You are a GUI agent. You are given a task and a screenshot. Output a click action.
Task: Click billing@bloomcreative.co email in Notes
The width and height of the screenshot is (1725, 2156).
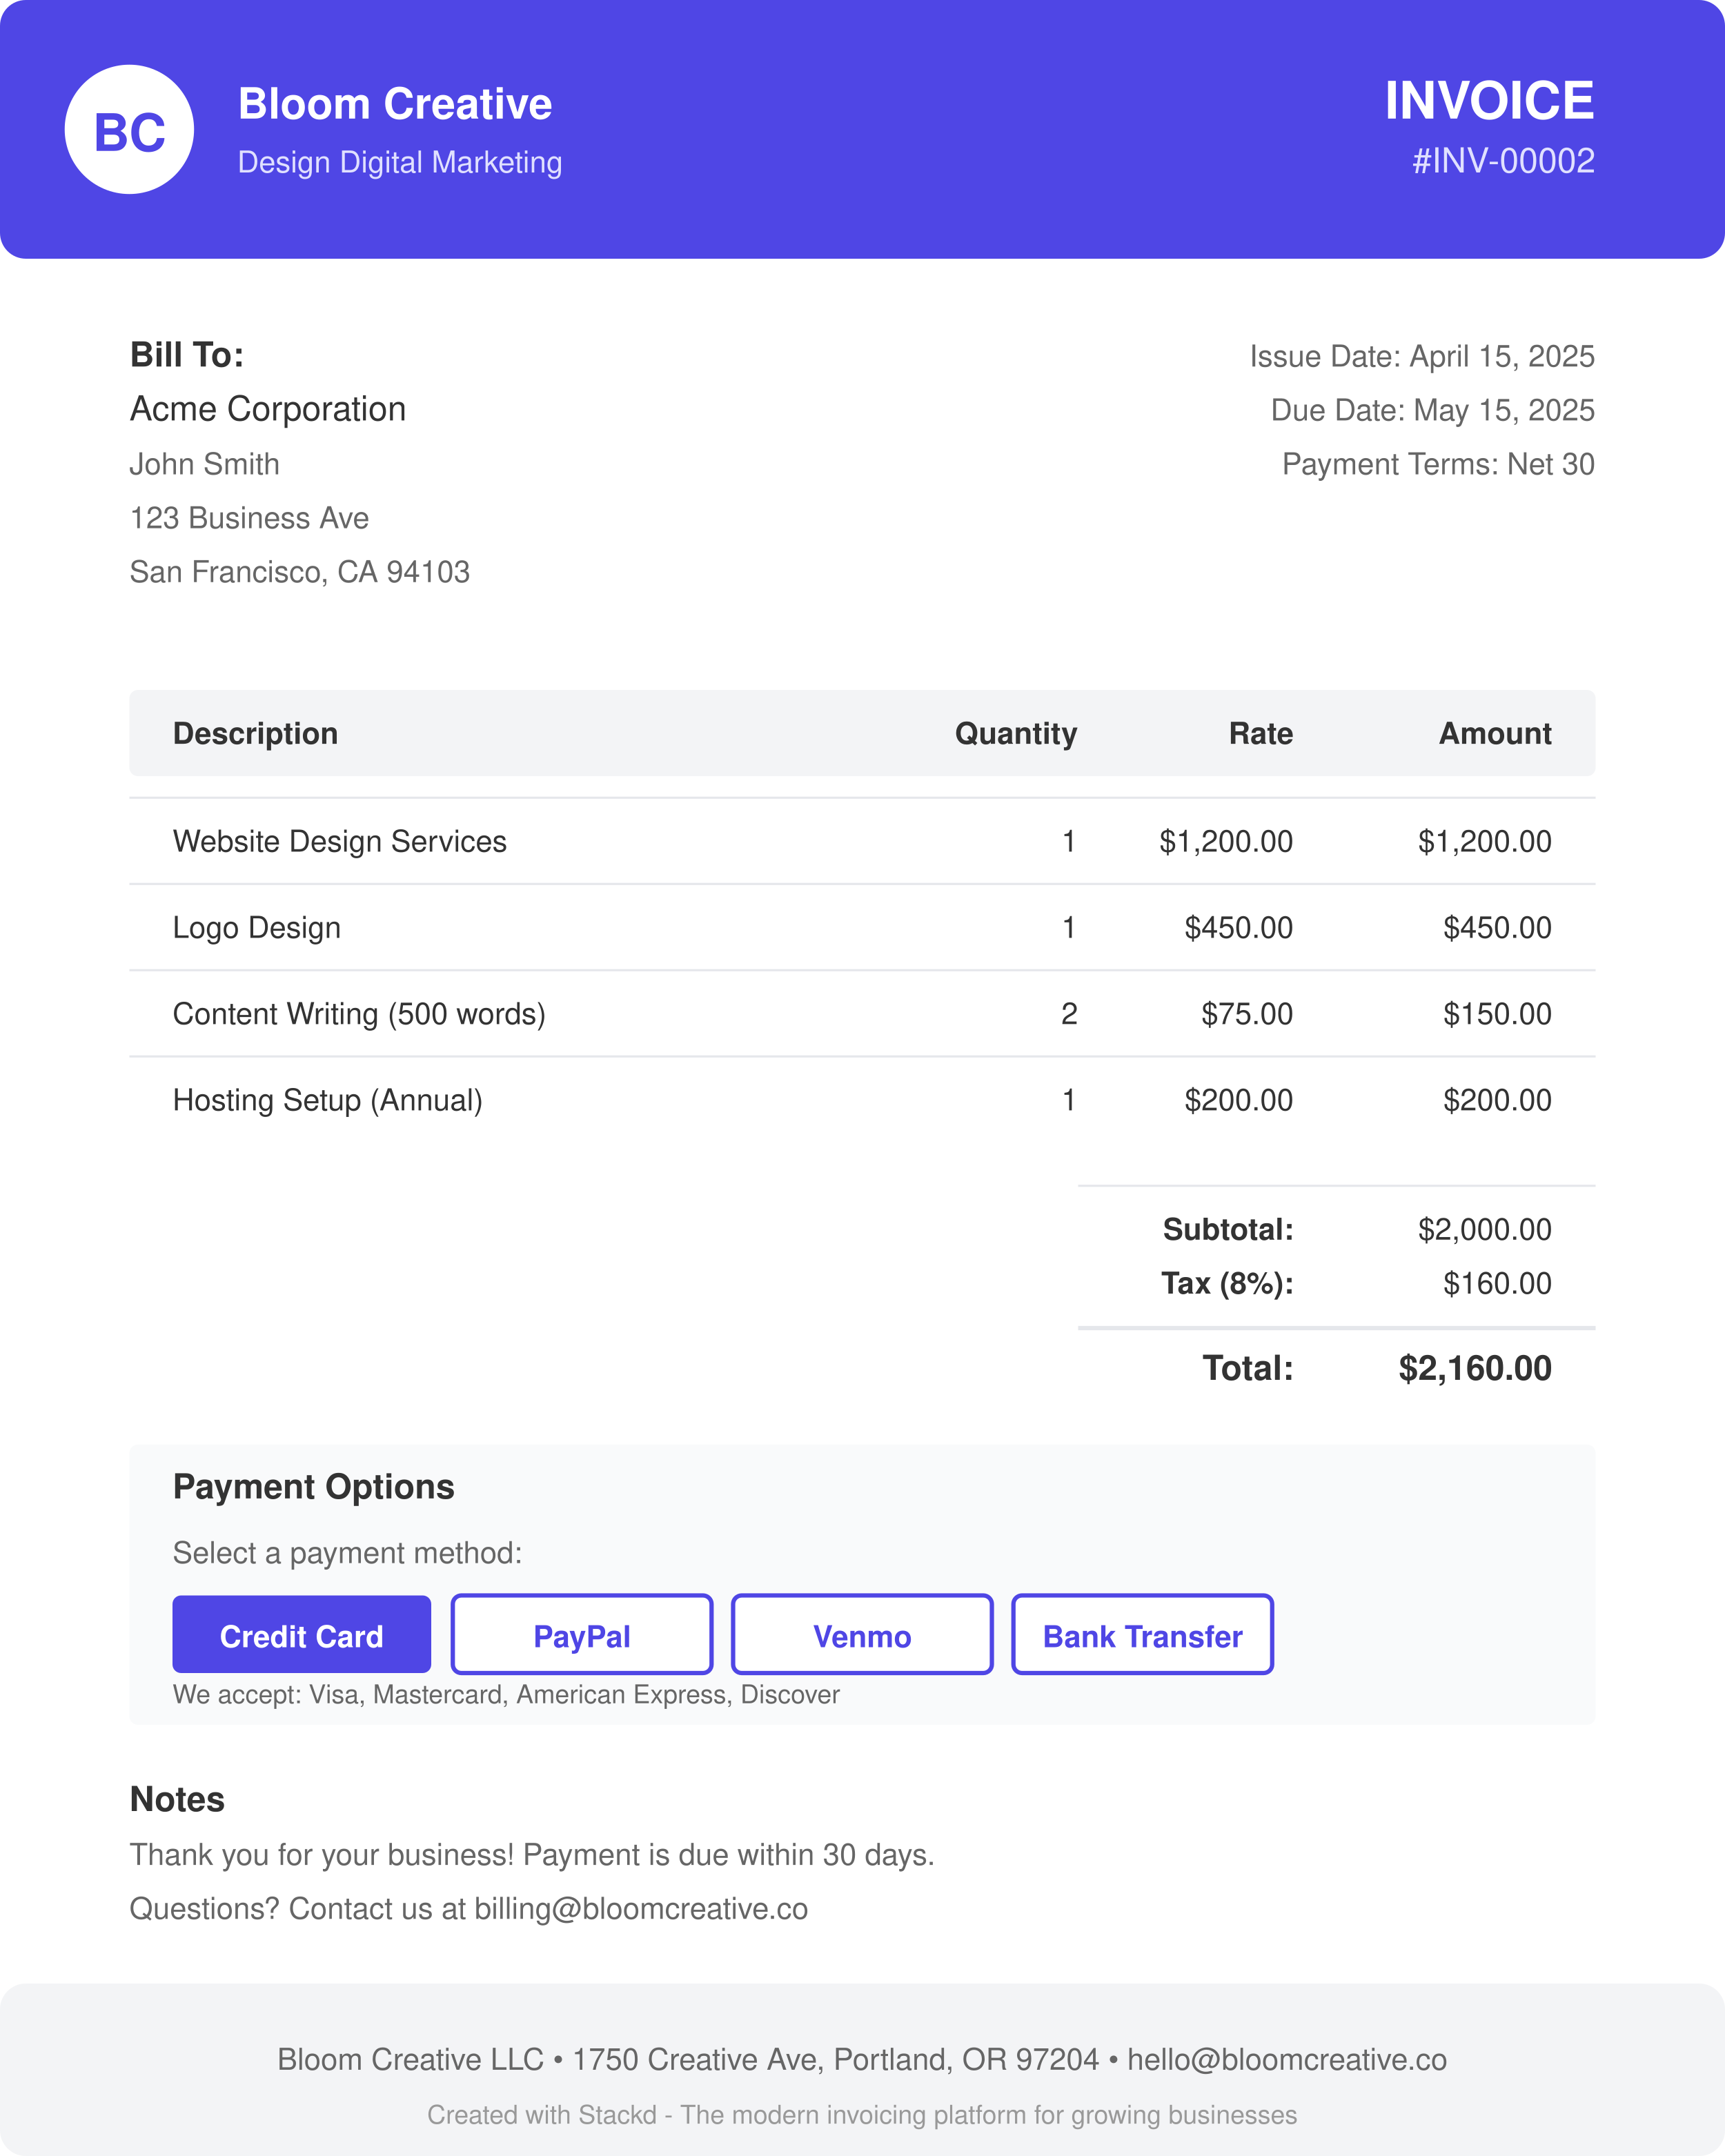pos(641,1908)
